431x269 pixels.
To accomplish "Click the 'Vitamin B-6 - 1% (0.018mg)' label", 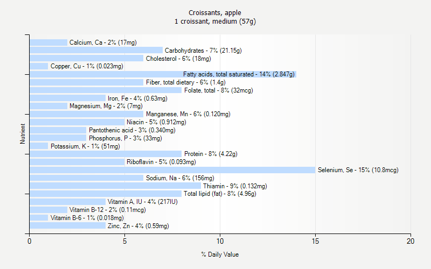I will [87, 218].
